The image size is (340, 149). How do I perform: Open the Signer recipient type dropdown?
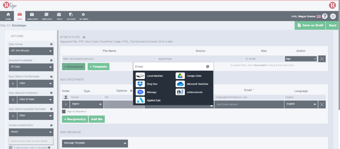click(x=87, y=104)
